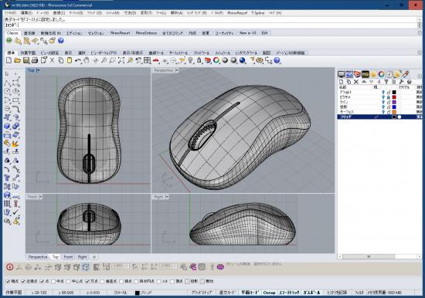Toggle the Osnap status bar button

point(269,293)
